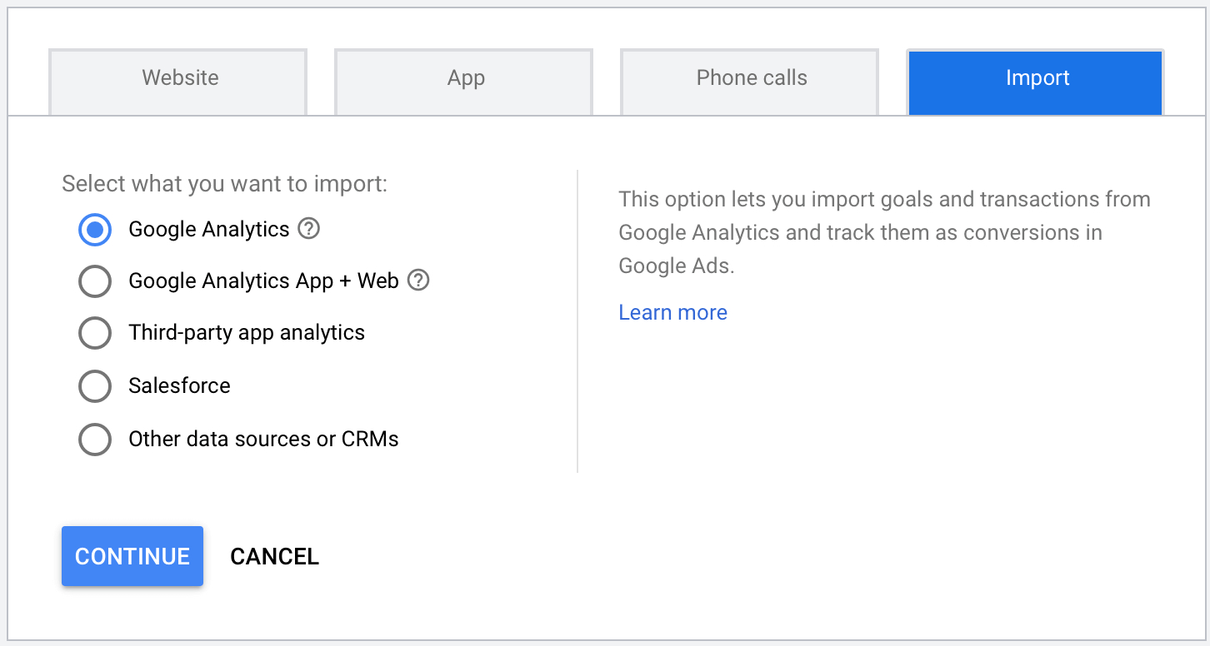Click the "Google Analytics App + Web" label text
The image size is (1210, 646).
point(263,281)
